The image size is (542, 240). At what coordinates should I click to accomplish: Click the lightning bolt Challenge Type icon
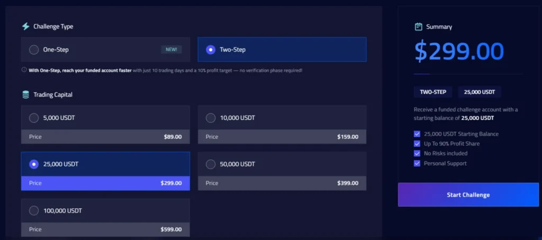[25, 26]
